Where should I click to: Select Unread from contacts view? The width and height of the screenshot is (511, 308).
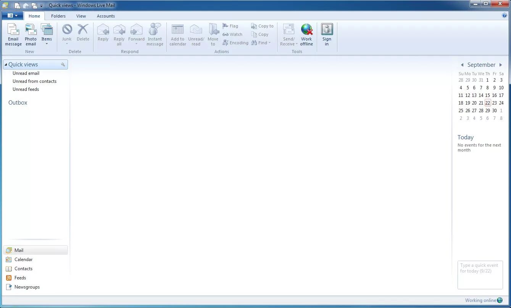(x=34, y=81)
